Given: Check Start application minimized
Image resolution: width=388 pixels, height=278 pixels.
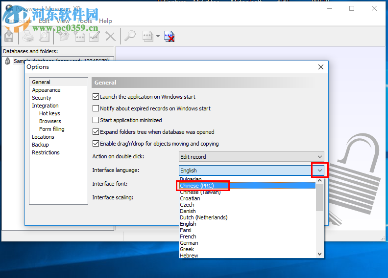Looking at the screenshot, I should tap(96, 120).
